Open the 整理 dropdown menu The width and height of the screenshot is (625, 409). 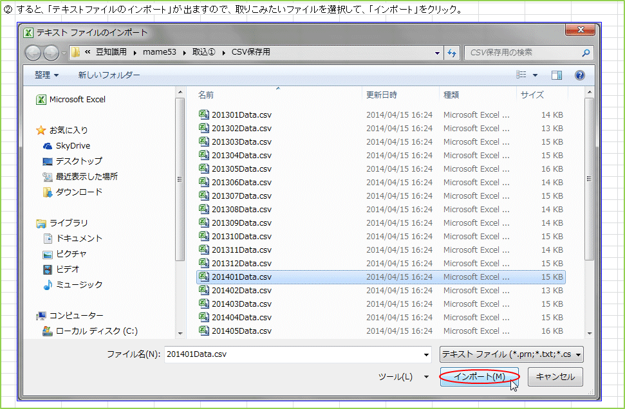coord(46,75)
